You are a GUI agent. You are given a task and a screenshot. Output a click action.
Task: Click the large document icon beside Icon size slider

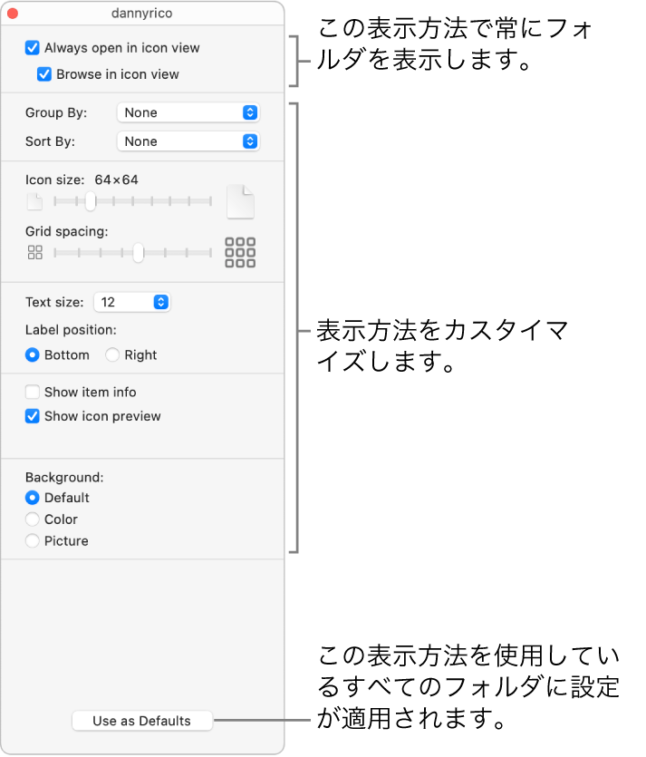(x=240, y=202)
